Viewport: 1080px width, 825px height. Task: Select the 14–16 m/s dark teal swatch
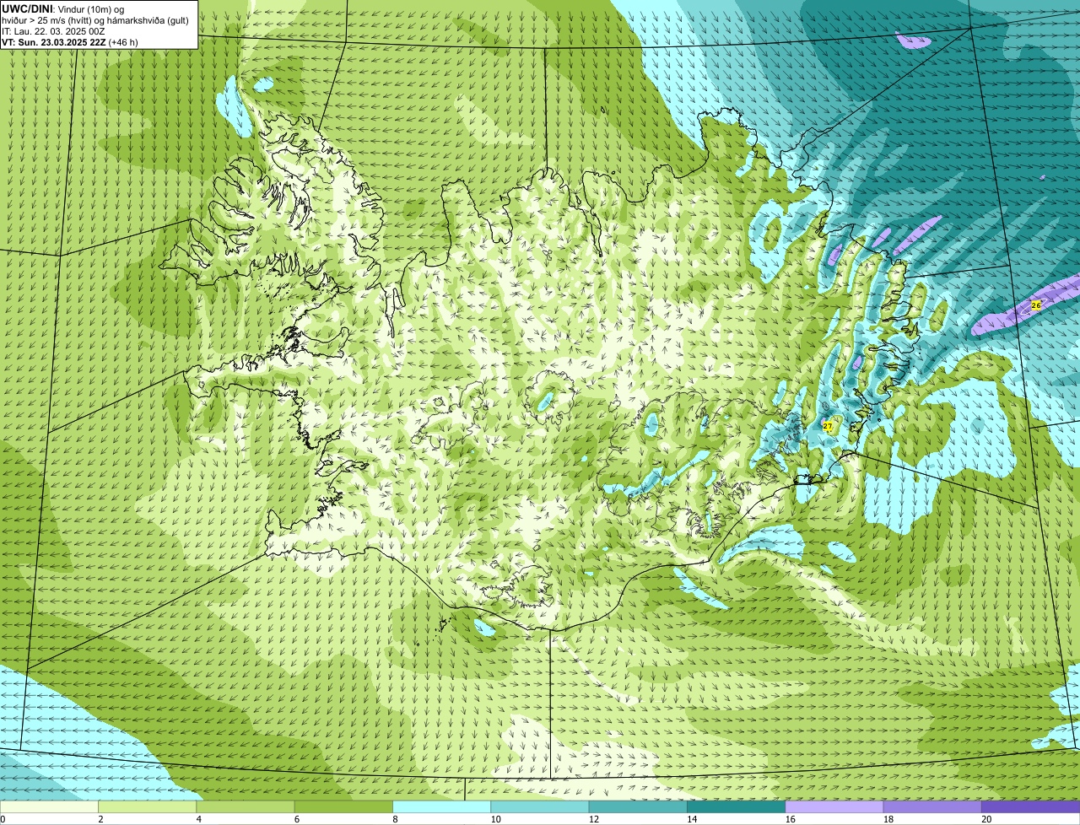[x=736, y=807]
